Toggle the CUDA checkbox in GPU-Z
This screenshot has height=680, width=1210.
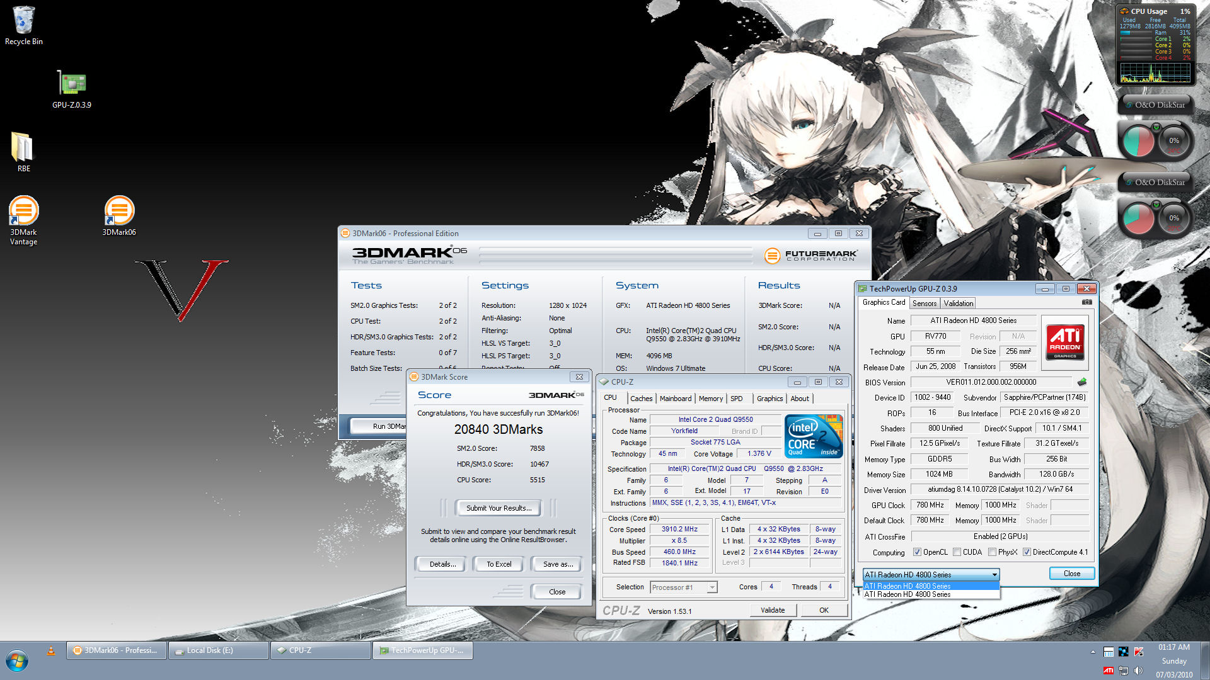957,552
